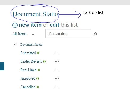Open the Submitted list item

[x=28, y=53]
